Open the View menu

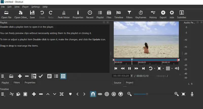click(x=17, y=7)
